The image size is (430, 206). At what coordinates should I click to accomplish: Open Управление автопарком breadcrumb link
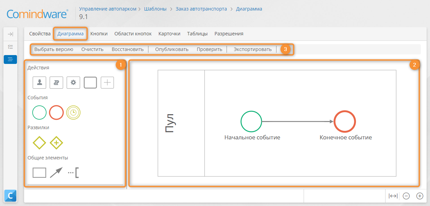(108, 9)
